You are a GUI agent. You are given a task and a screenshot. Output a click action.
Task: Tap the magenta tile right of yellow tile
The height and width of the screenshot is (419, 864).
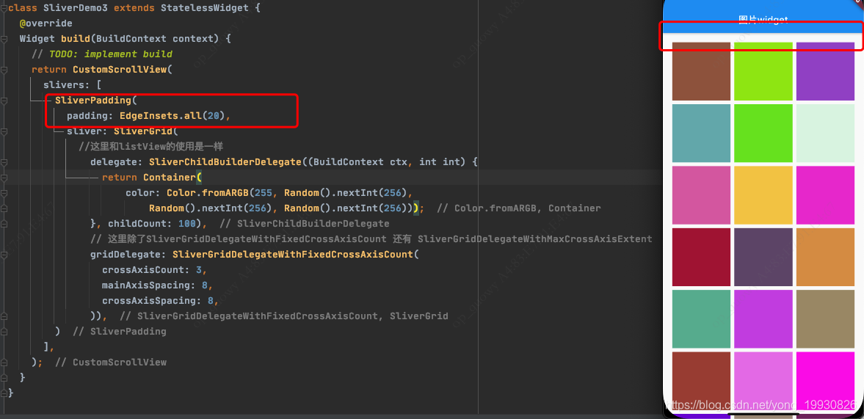tap(825, 195)
